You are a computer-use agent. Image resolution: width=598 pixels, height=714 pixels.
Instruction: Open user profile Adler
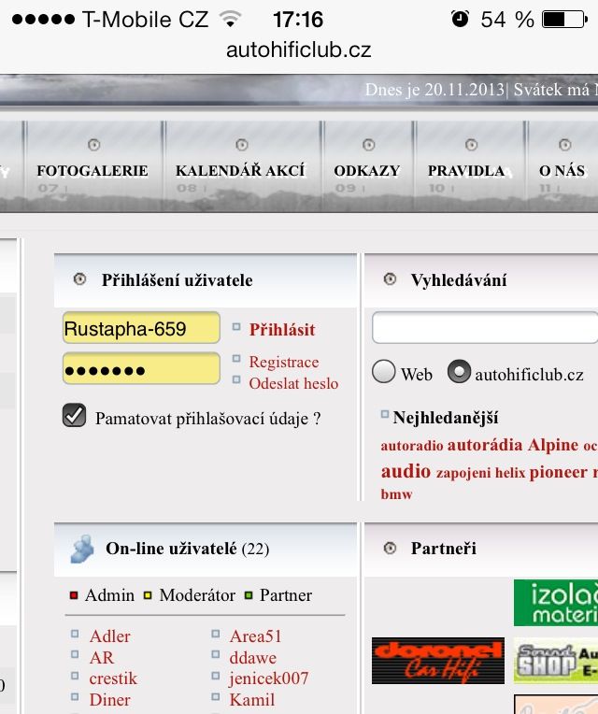(x=109, y=636)
